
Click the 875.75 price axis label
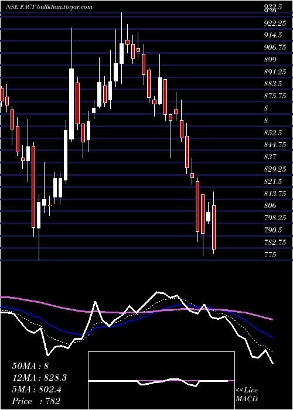click(275, 96)
